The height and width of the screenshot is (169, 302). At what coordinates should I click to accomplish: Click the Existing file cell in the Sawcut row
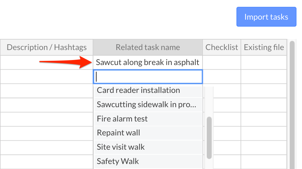[264, 63]
